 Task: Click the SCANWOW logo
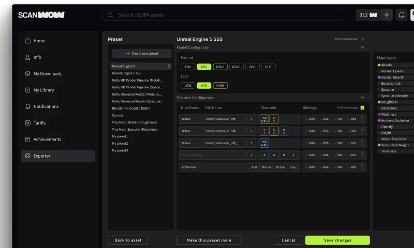[41, 15]
